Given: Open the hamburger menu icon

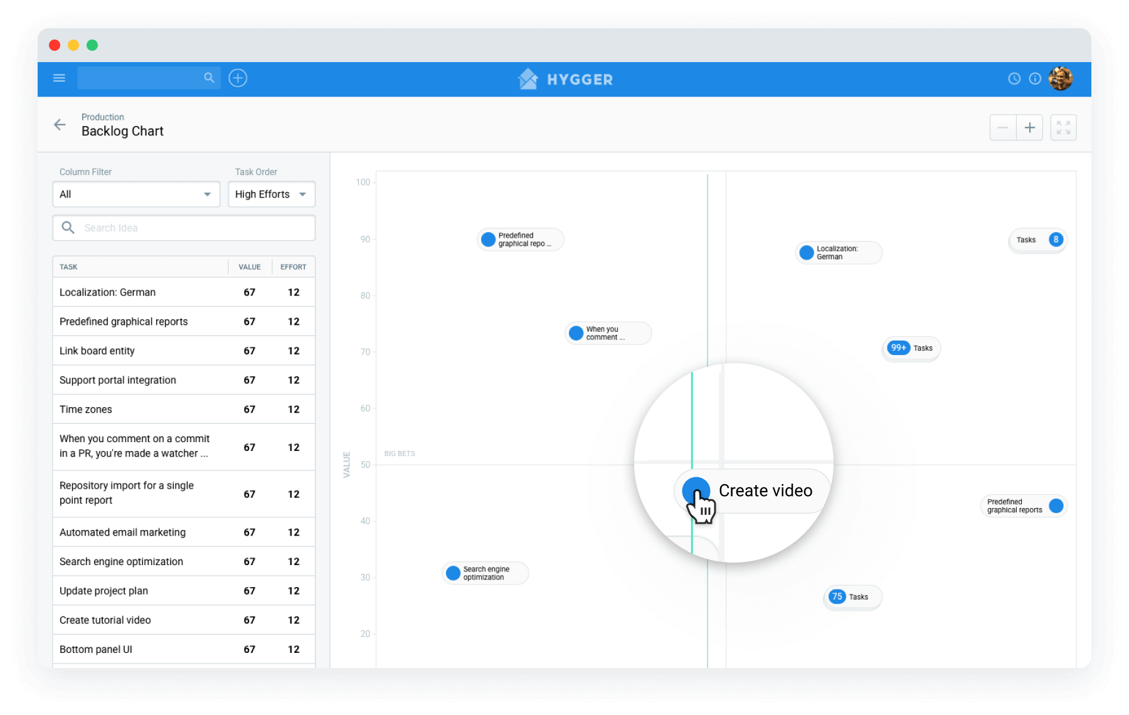Looking at the screenshot, I should click(59, 78).
